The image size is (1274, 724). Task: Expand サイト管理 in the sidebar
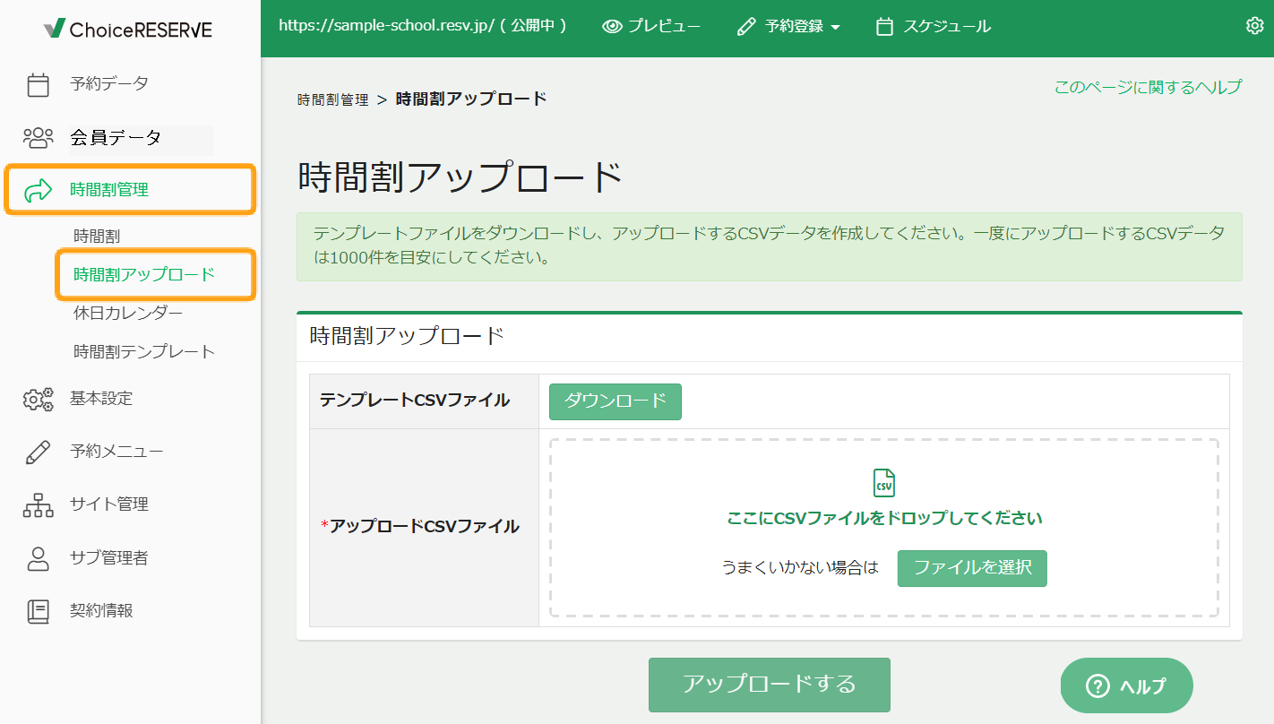(x=109, y=504)
